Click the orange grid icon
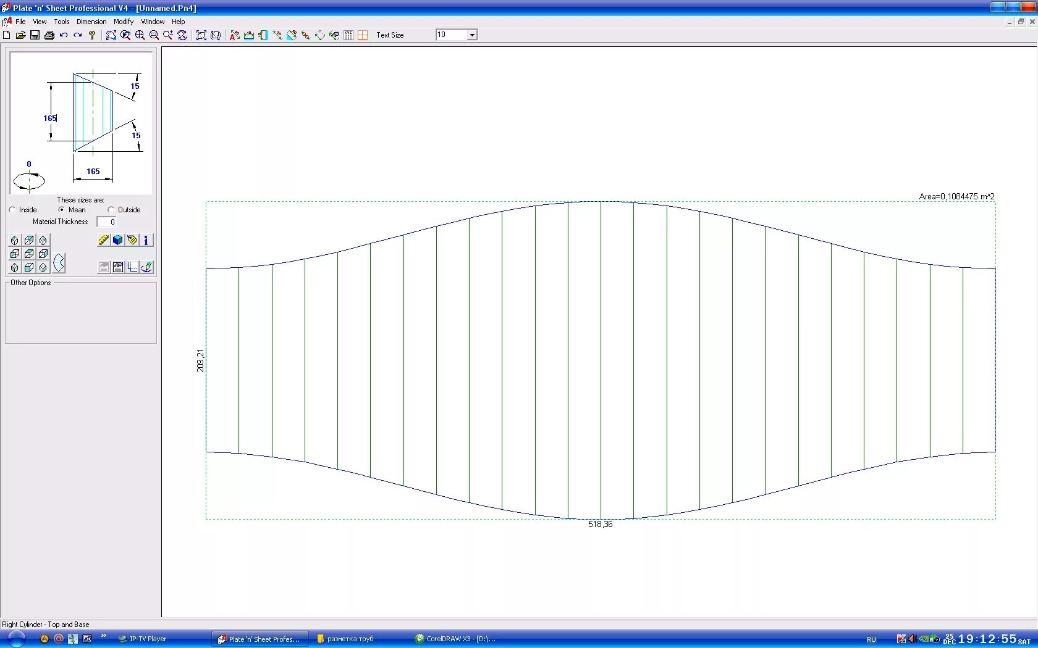 click(x=363, y=35)
